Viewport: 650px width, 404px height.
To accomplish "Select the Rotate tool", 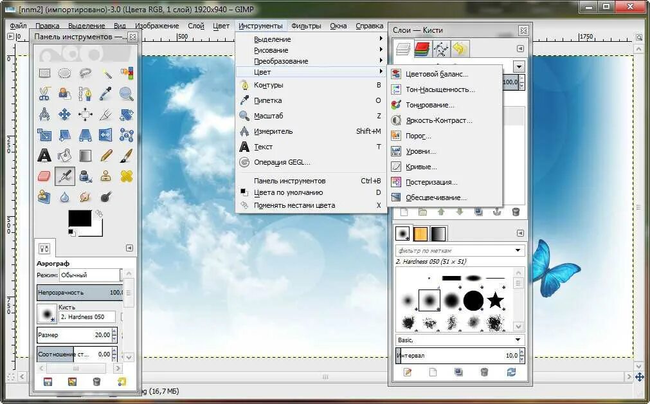I will pos(127,114).
